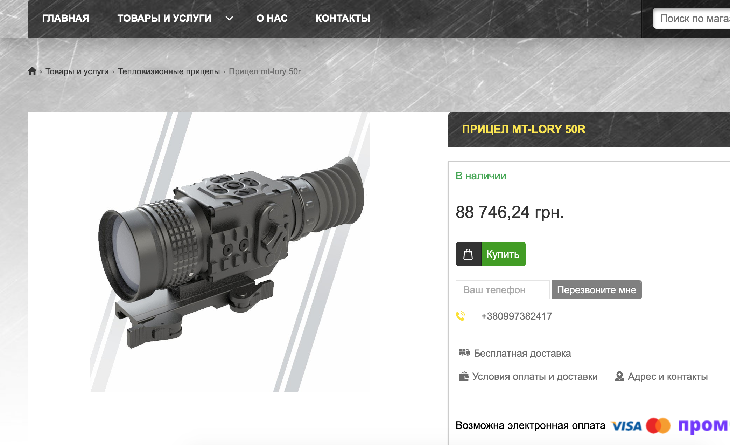Focus the Ваш телефон input field
Screen dimensions: 730x445
pos(503,290)
